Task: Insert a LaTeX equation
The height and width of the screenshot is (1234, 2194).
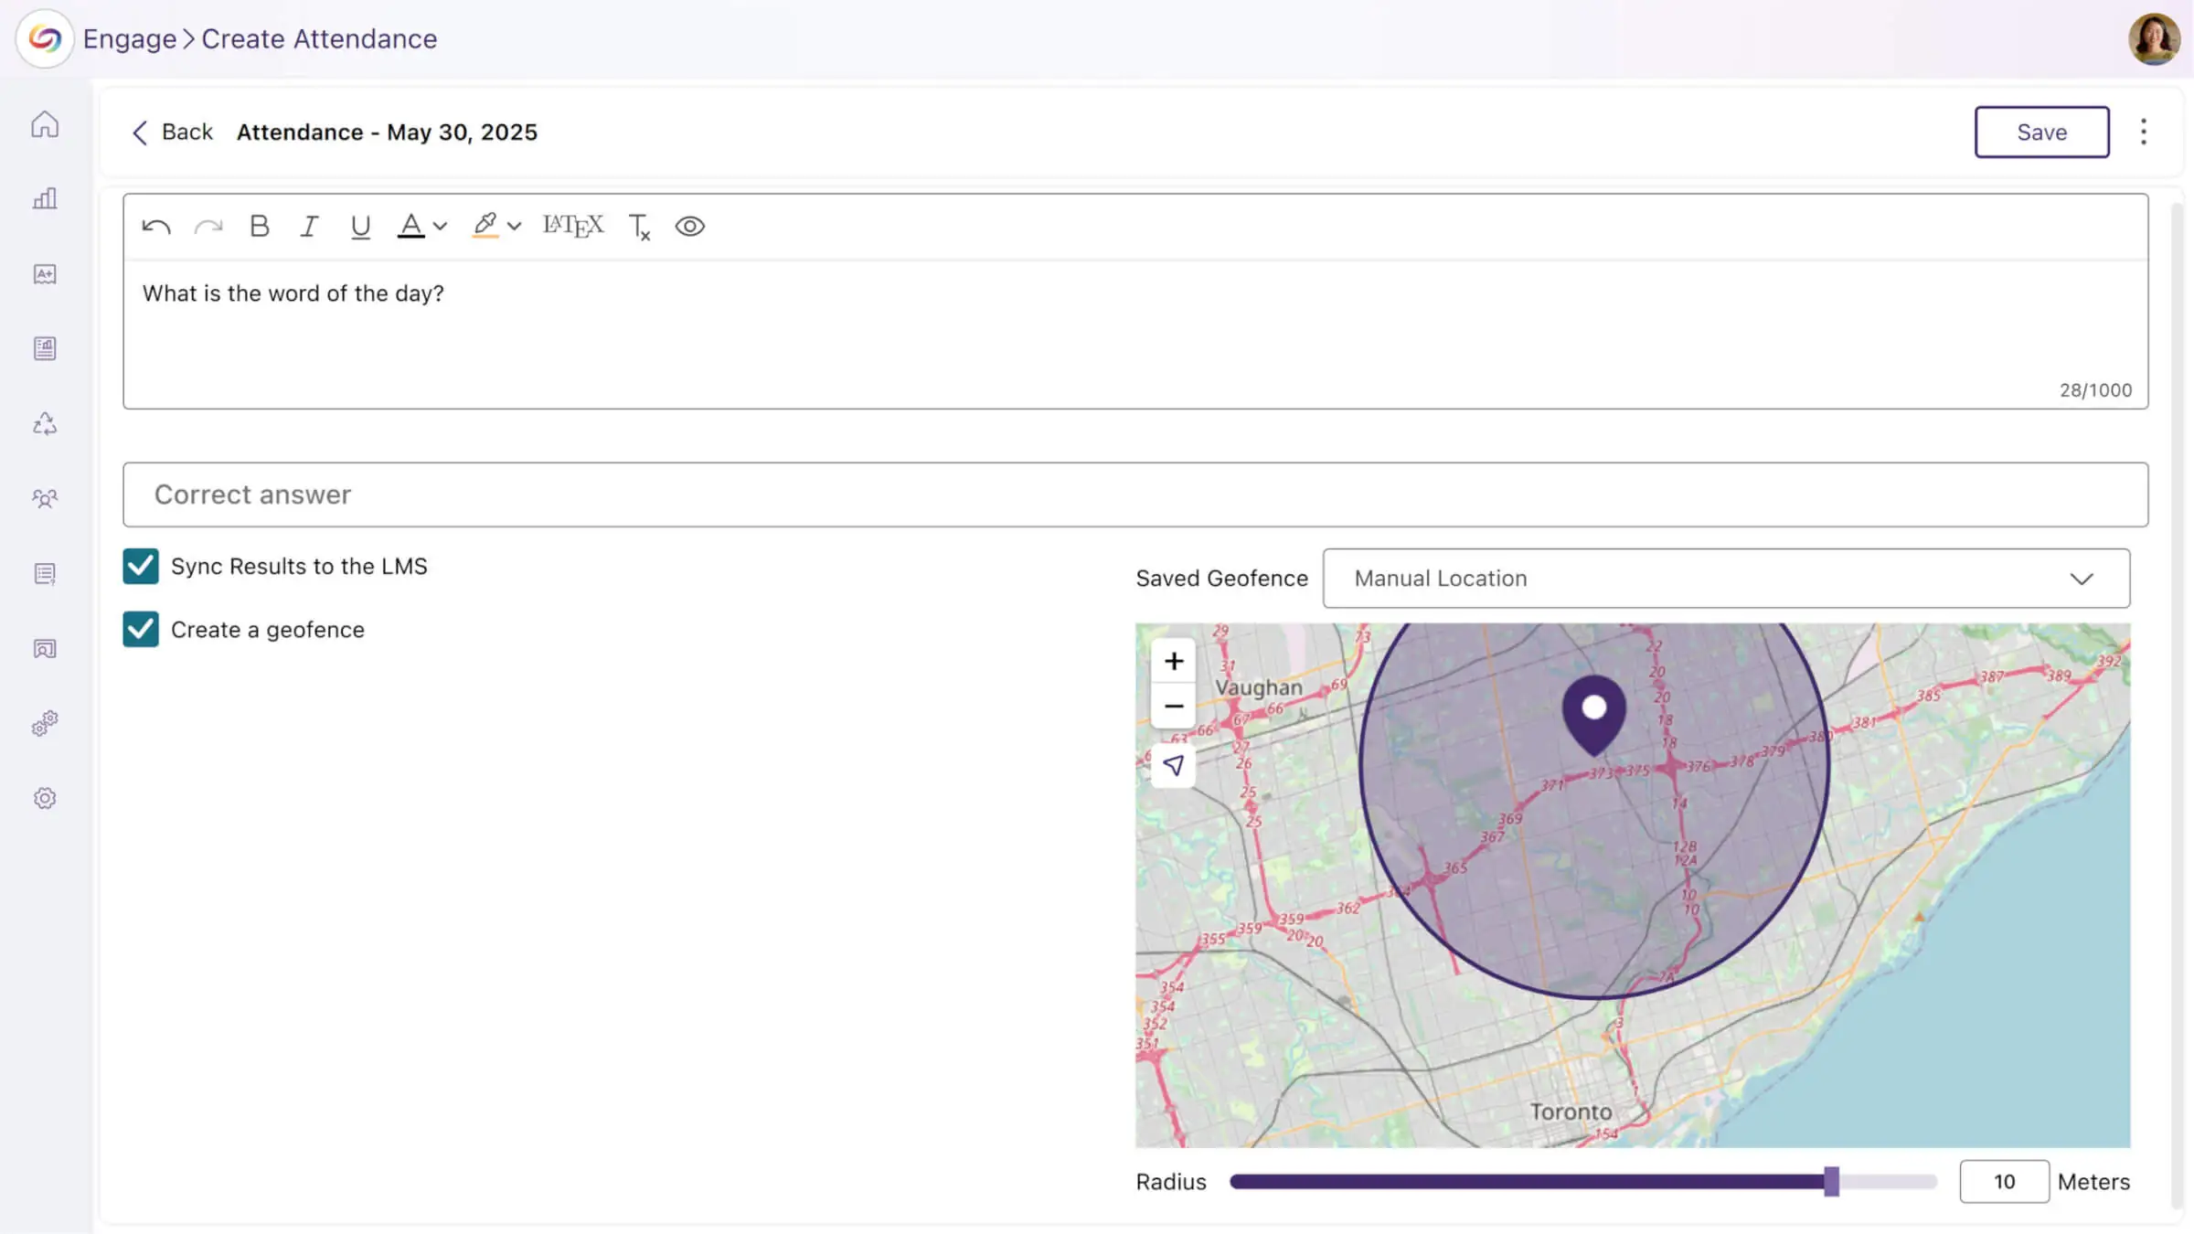Action: pyautogui.click(x=572, y=226)
